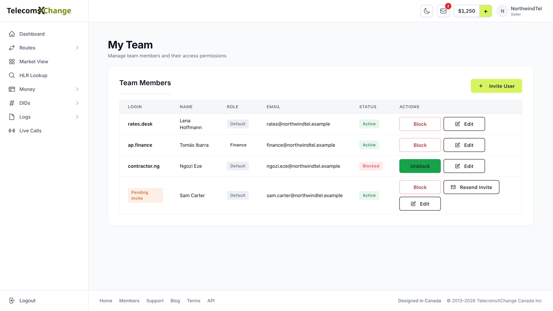
Task: Click the DIDs hash icon
Action: (12, 103)
